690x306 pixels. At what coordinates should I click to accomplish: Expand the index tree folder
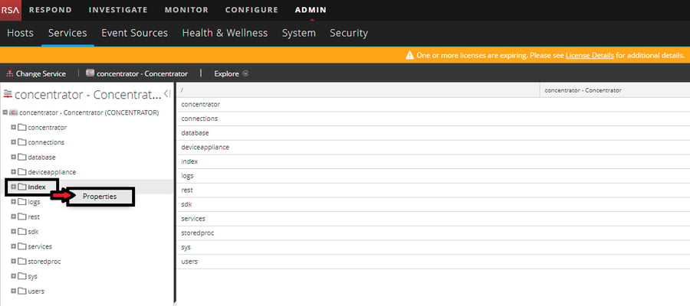pos(14,187)
